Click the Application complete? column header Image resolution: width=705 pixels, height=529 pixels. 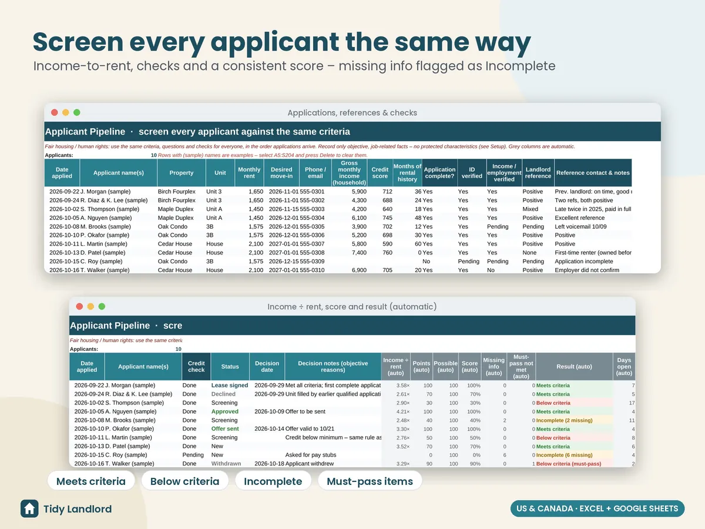(x=439, y=173)
